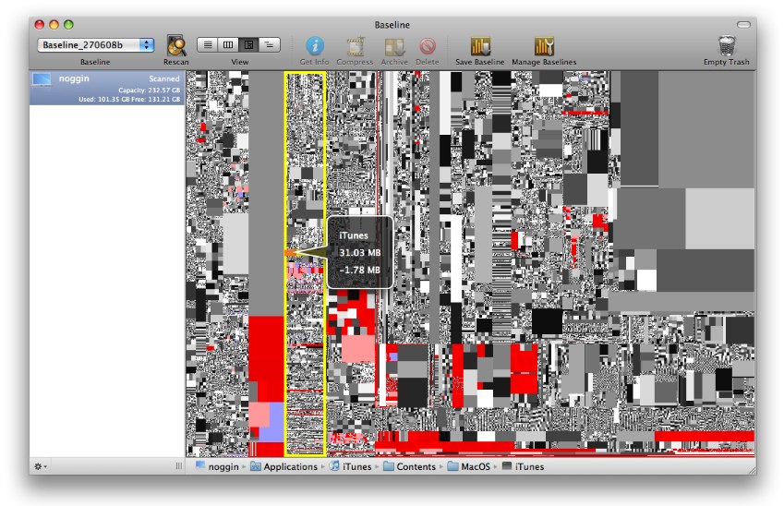Viewport: 784px width, 506px height.
Task: Open the gear action menu
Action: (39, 466)
